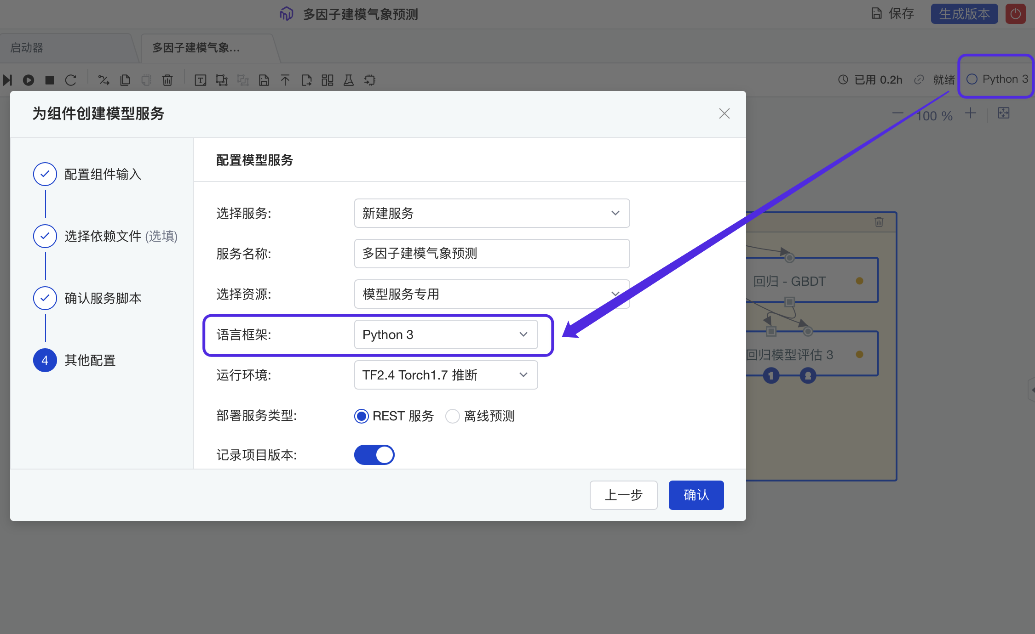The width and height of the screenshot is (1035, 634).
Task: Click the floppy-disk save icon in the toolbar
Action: (264, 80)
